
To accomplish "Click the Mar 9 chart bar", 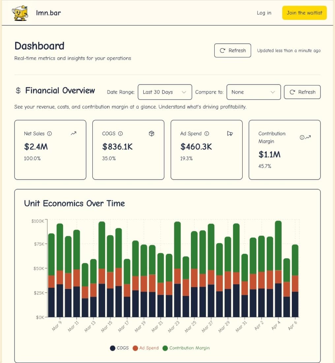I will tap(60, 270).
